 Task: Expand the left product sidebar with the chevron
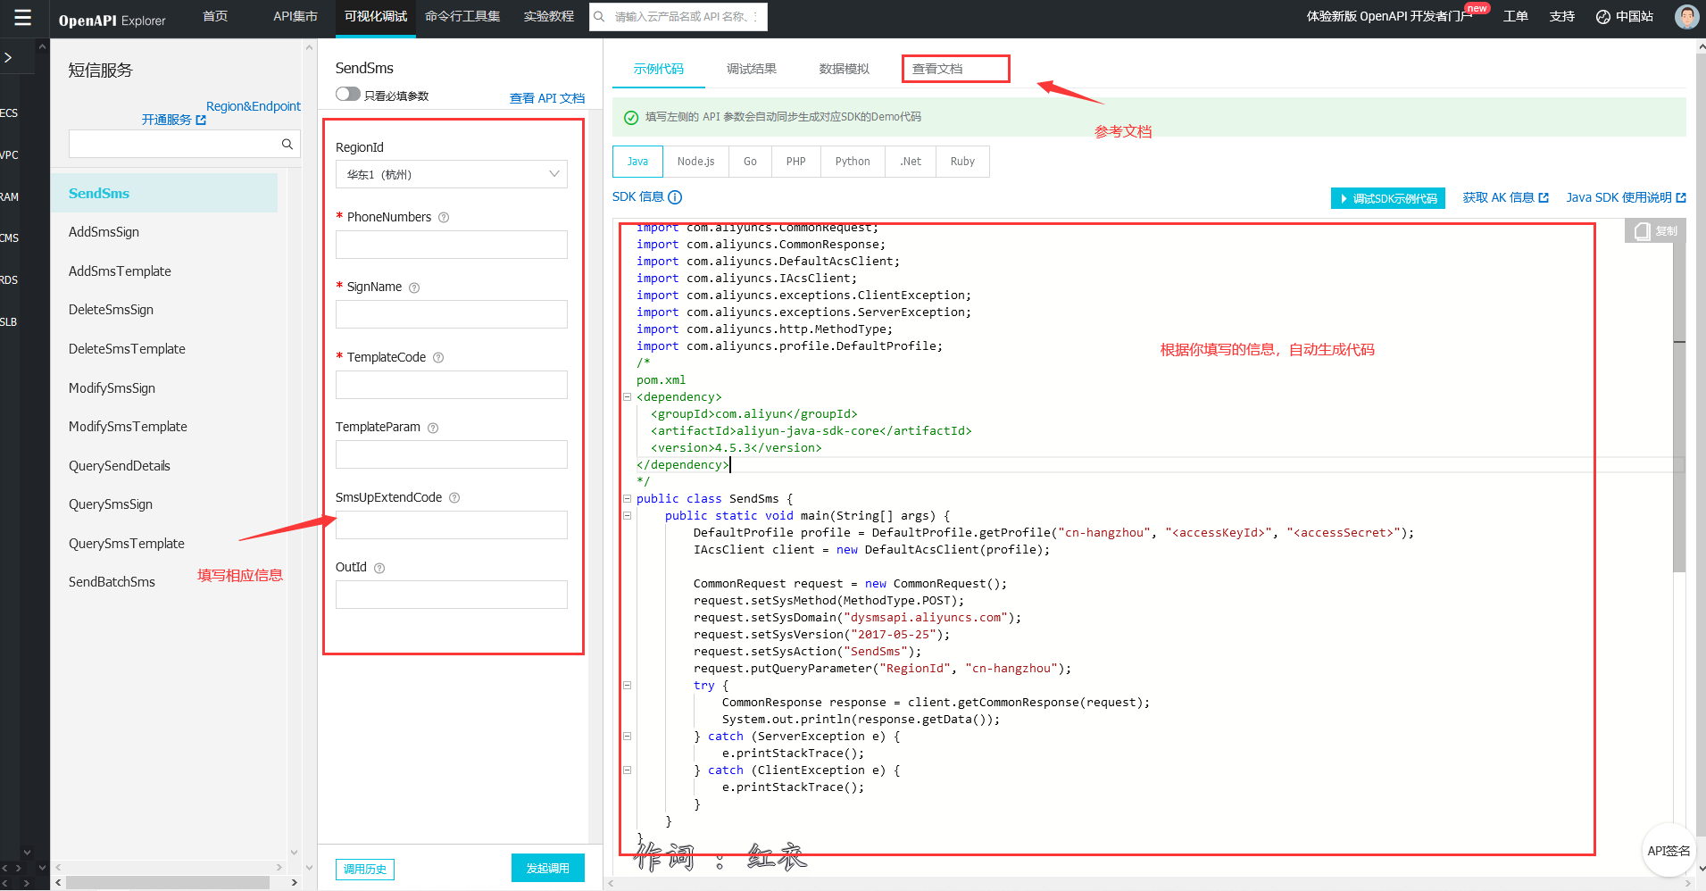(8, 57)
